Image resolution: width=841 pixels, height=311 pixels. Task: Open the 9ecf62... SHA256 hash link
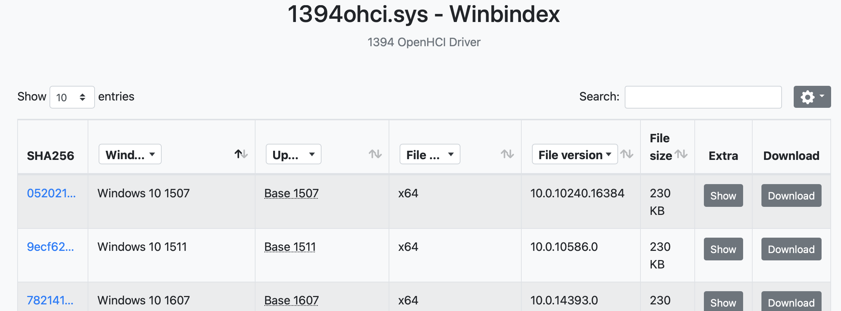click(x=51, y=247)
